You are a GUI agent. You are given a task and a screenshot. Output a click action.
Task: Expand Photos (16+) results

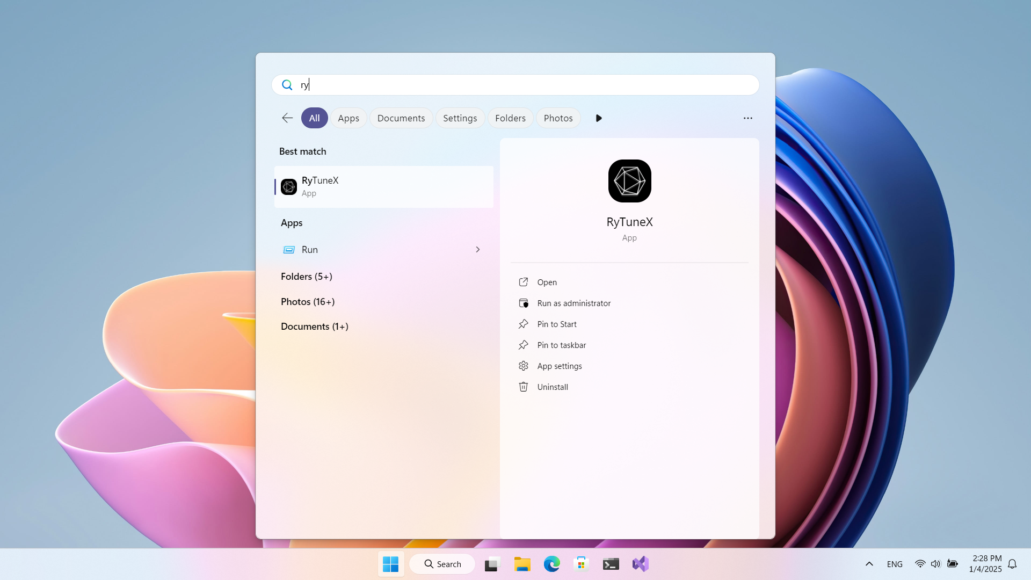[308, 302]
